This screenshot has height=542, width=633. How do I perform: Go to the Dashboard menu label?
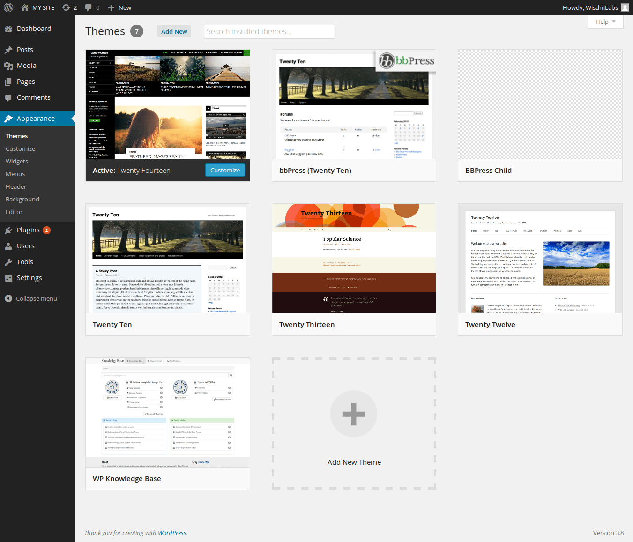[x=34, y=29]
